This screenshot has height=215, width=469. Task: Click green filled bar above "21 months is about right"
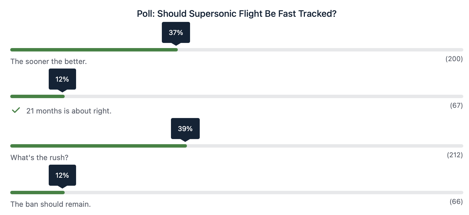point(37,96)
